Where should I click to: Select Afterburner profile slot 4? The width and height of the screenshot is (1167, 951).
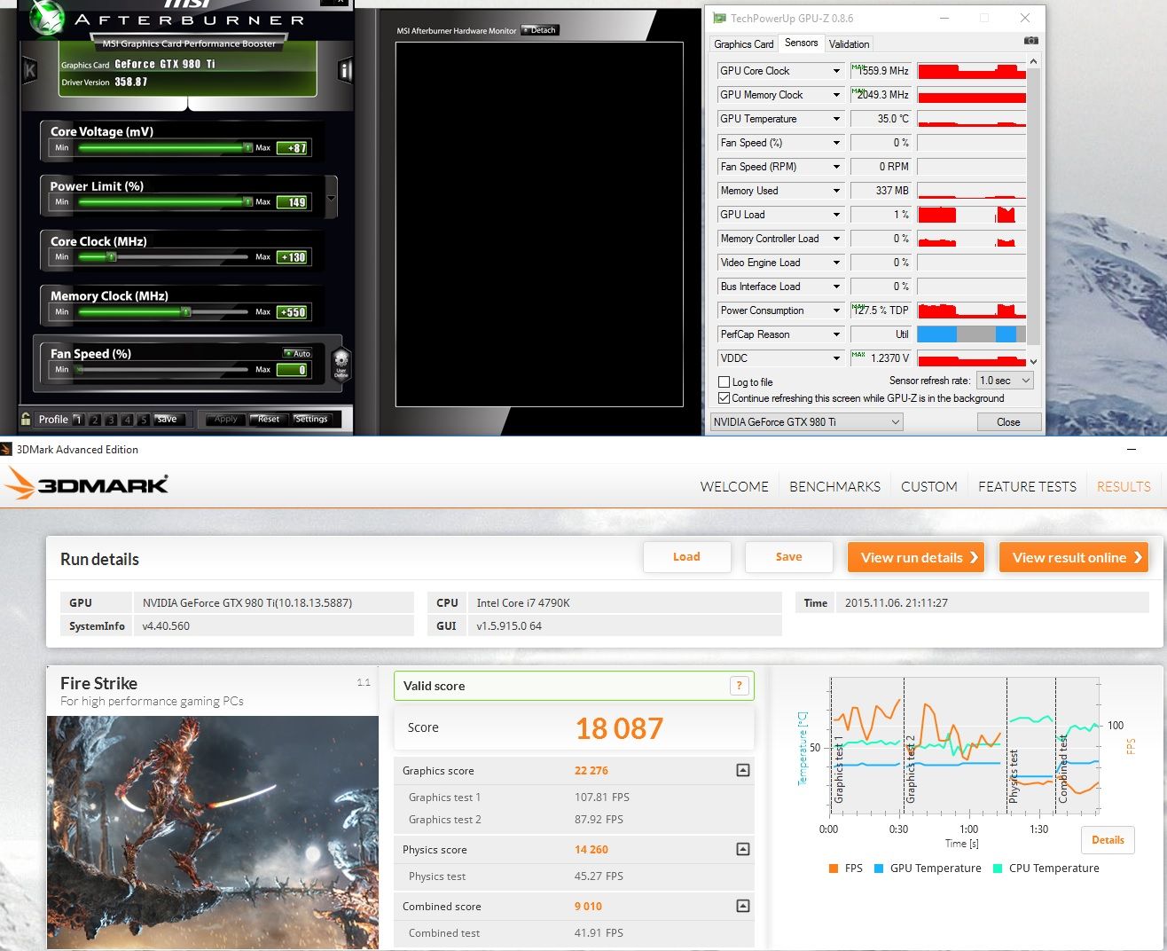[x=127, y=420]
